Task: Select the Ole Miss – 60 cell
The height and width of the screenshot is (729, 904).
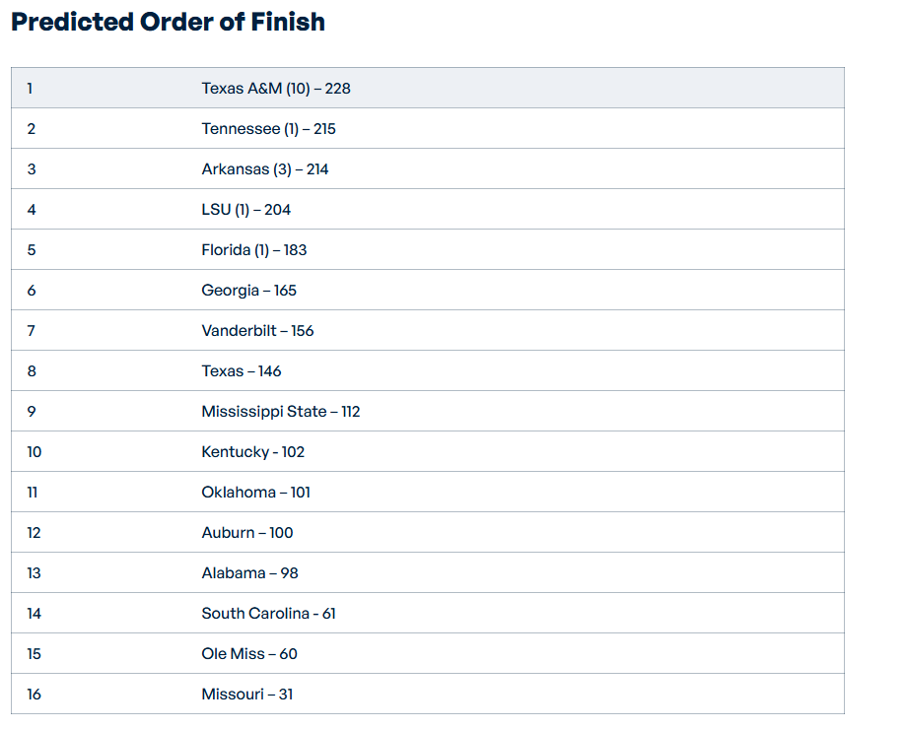Action: 249,653
